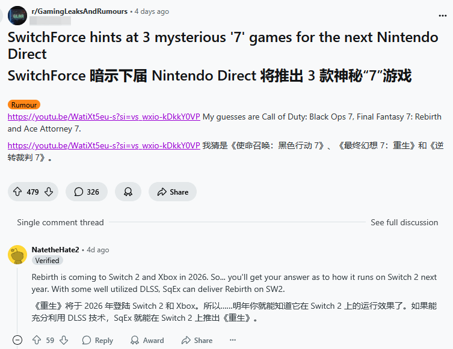Click the post award icon
This screenshot has width=453, height=349.
pos(128,192)
